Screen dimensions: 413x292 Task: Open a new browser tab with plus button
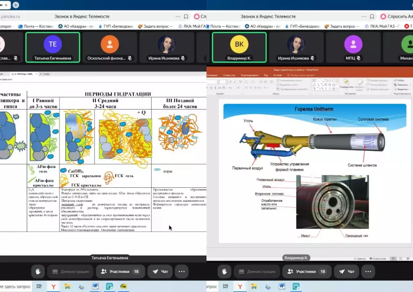coord(16,5)
